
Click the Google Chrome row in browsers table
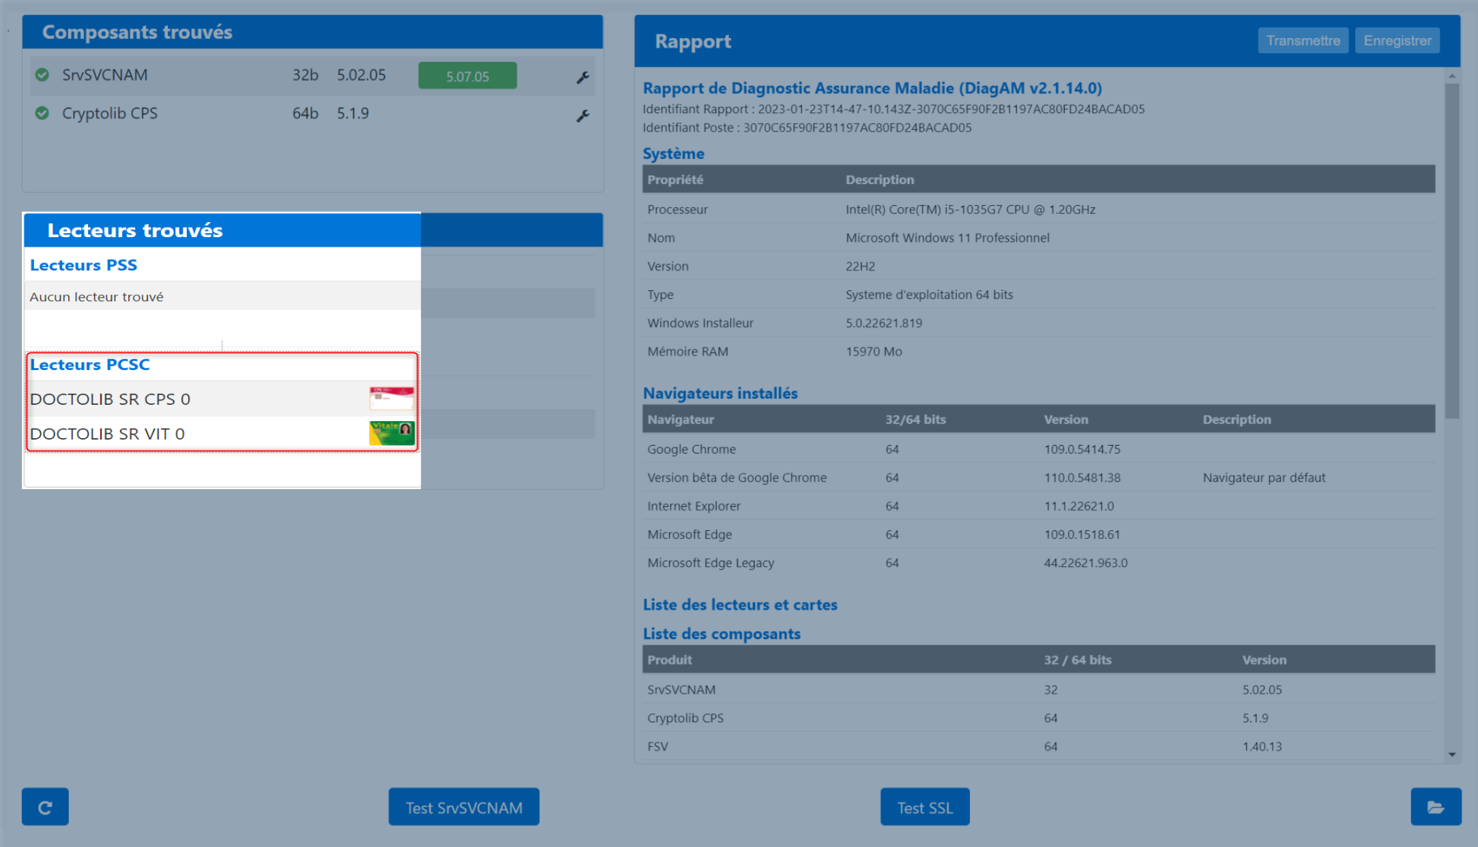pyautogui.click(x=1038, y=449)
